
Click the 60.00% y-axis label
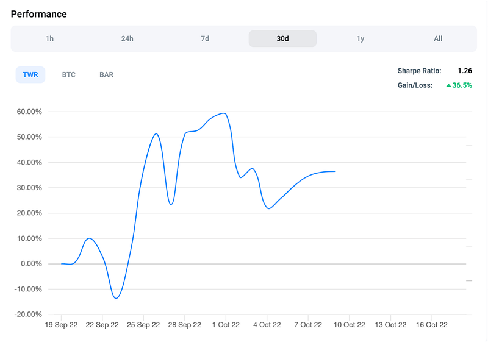(27, 112)
